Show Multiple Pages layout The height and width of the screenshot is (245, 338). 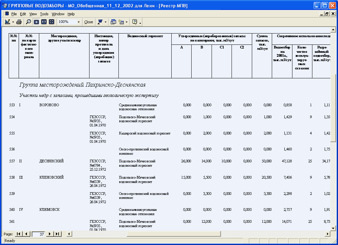pos(52,22)
